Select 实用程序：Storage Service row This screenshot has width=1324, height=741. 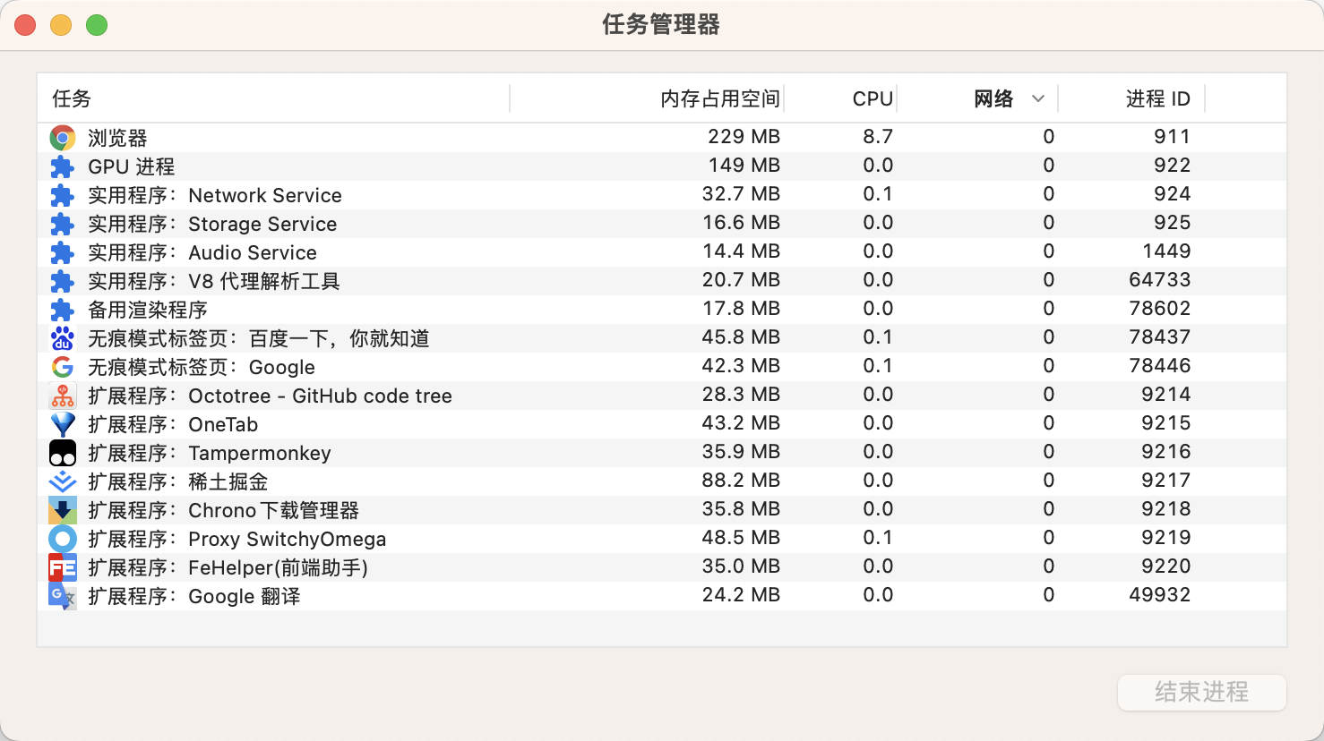point(662,224)
